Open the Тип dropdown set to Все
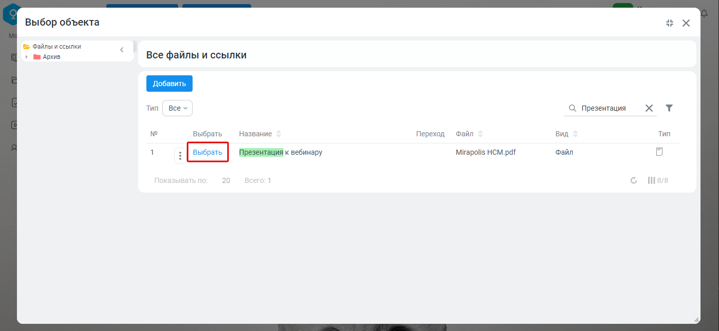 [x=177, y=108]
